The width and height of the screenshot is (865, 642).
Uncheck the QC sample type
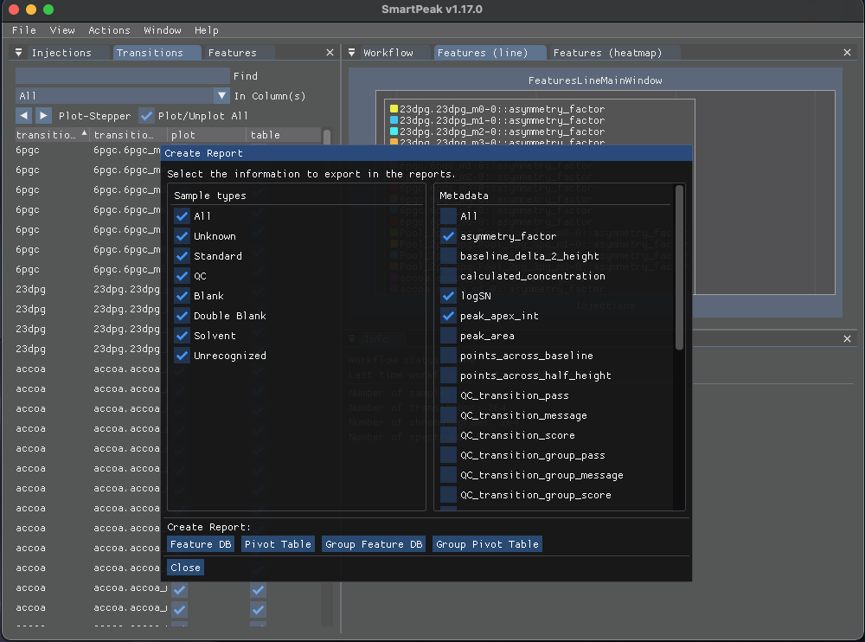coord(182,276)
